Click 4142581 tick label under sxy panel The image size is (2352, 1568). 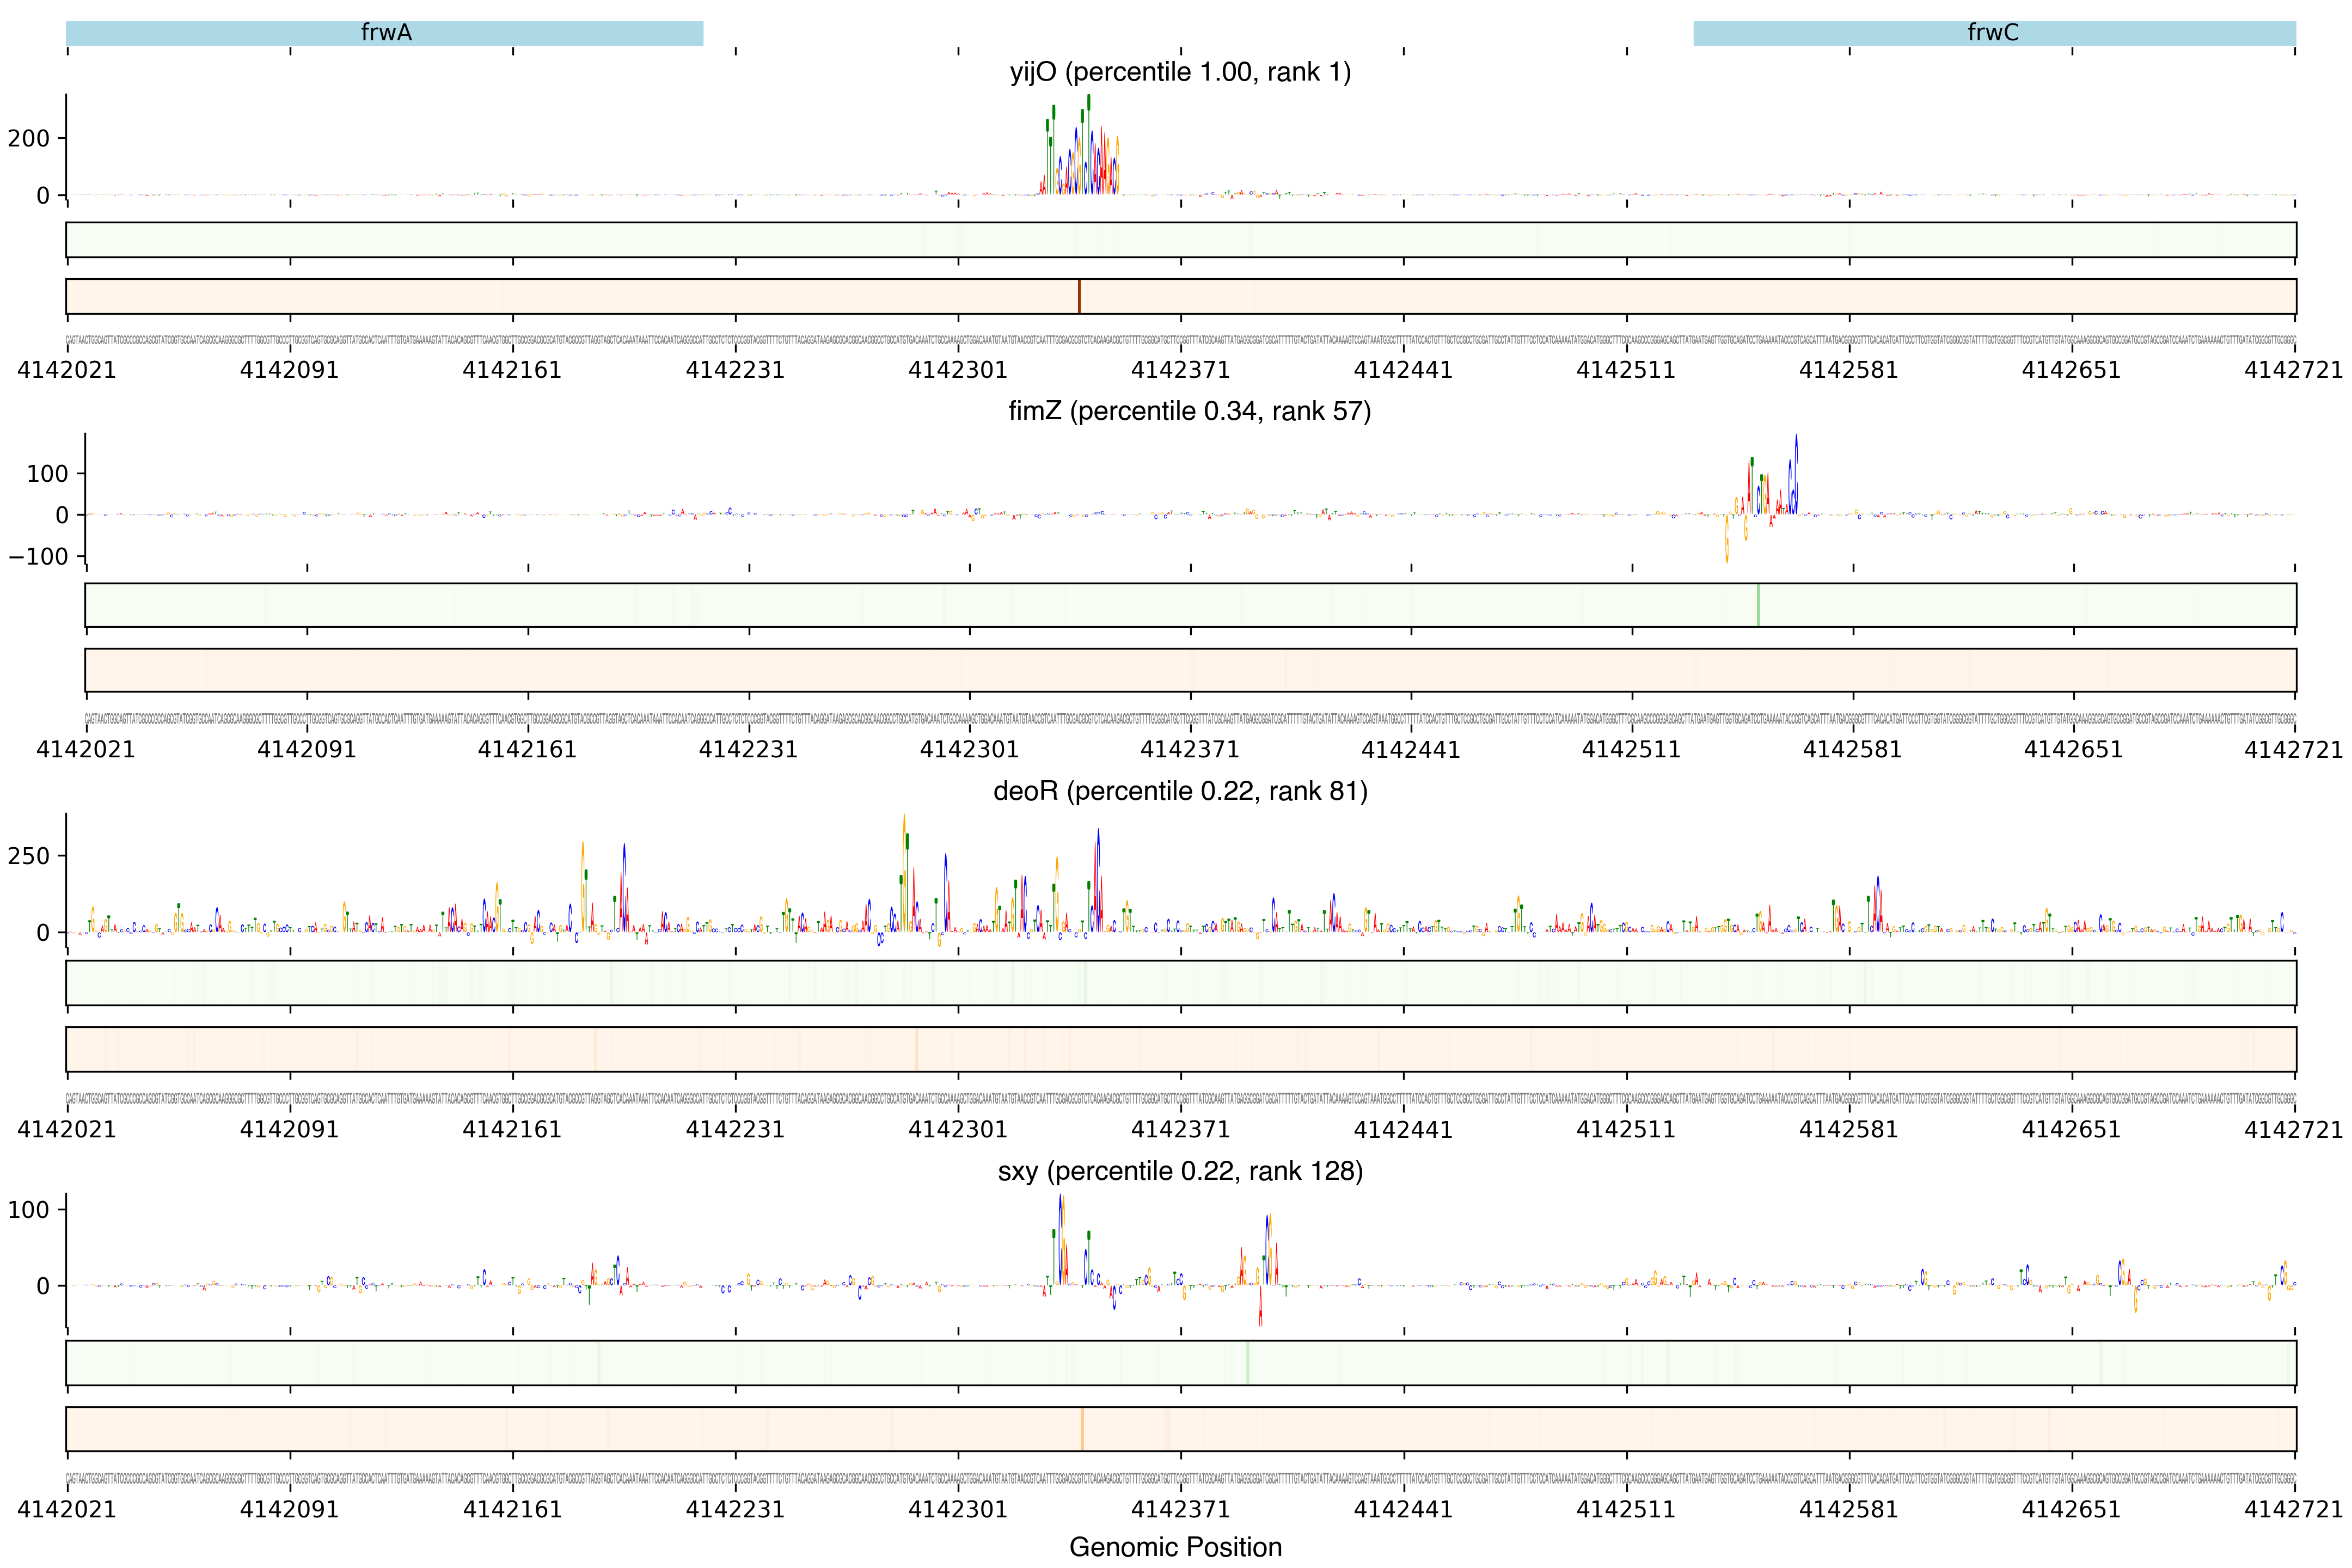[x=1848, y=1509]
